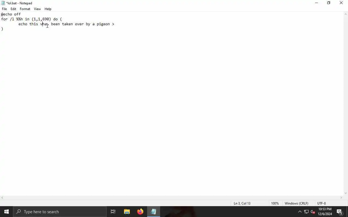Minimize the Notepad window

click(316, 3)
